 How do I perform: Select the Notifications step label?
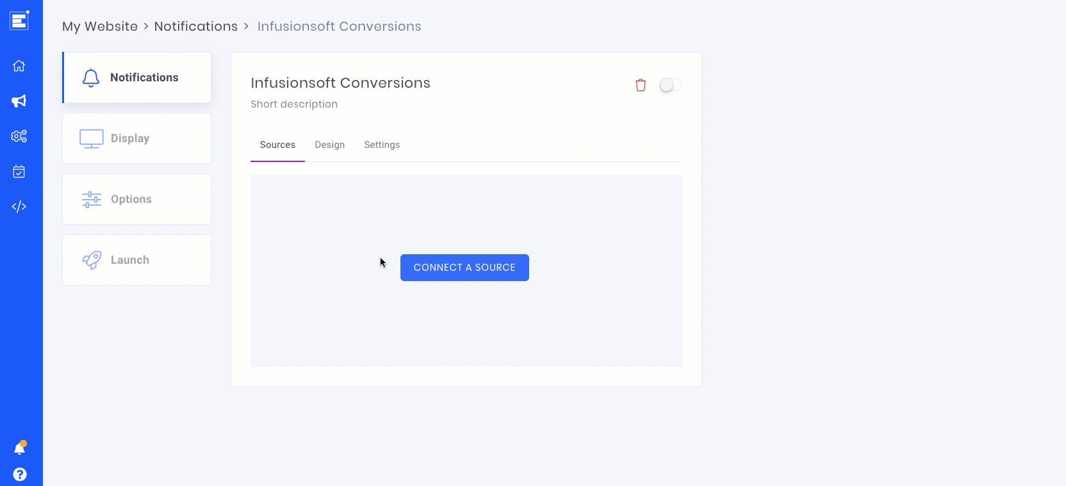144,77
